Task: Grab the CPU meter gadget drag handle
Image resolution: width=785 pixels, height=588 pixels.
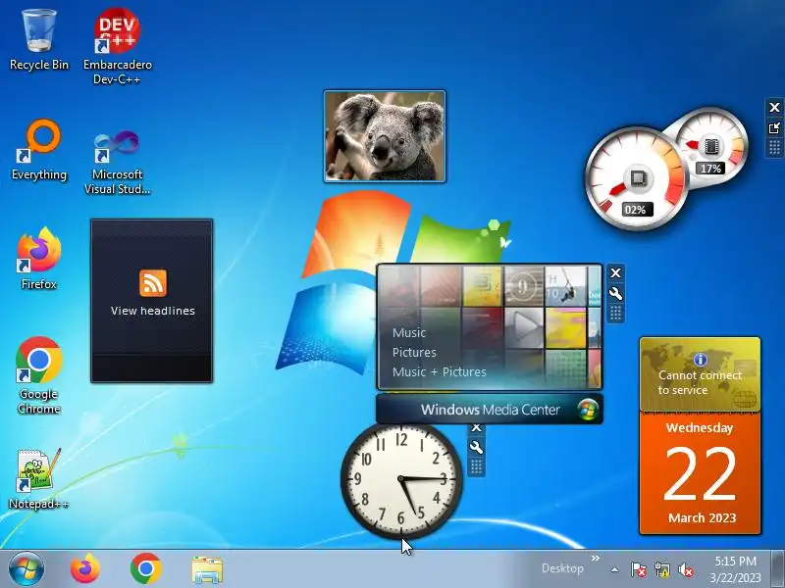Action: tap(774, 148)
